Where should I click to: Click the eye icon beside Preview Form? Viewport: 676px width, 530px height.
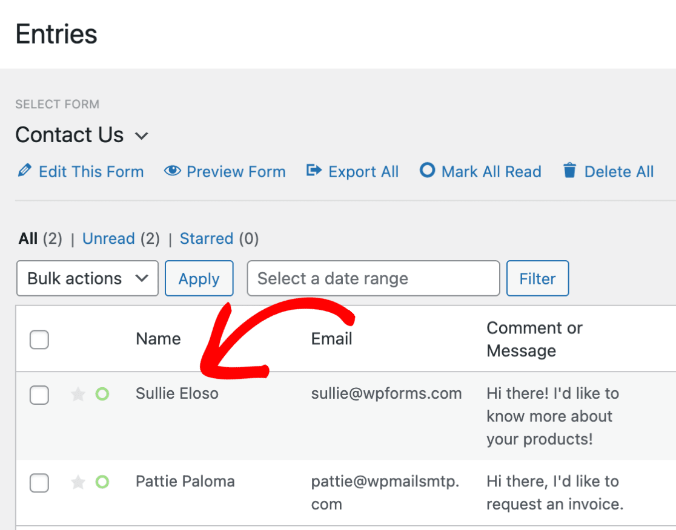173,171
